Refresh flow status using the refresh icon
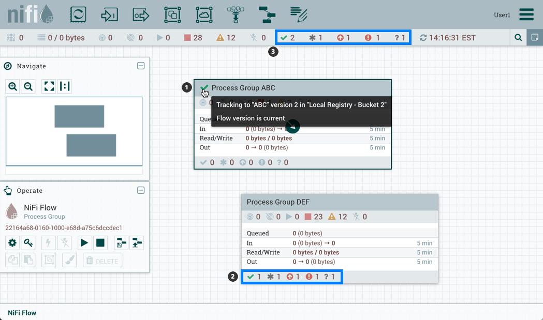543x320 pixels. click(424, 37)
